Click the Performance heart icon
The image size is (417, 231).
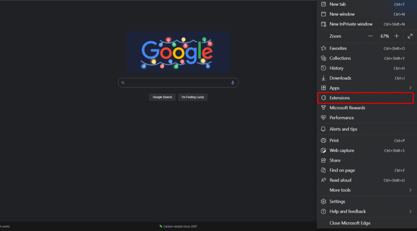coord(323,117)
